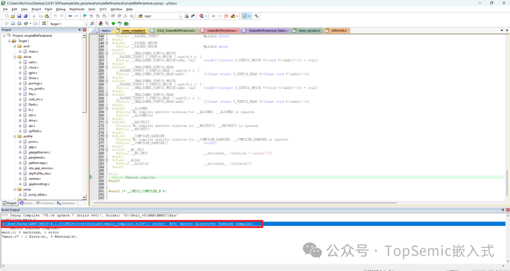Save the current file via floppy icon
Screen dimensions: 510x271
pyautogui.click(x=19, y=16)
